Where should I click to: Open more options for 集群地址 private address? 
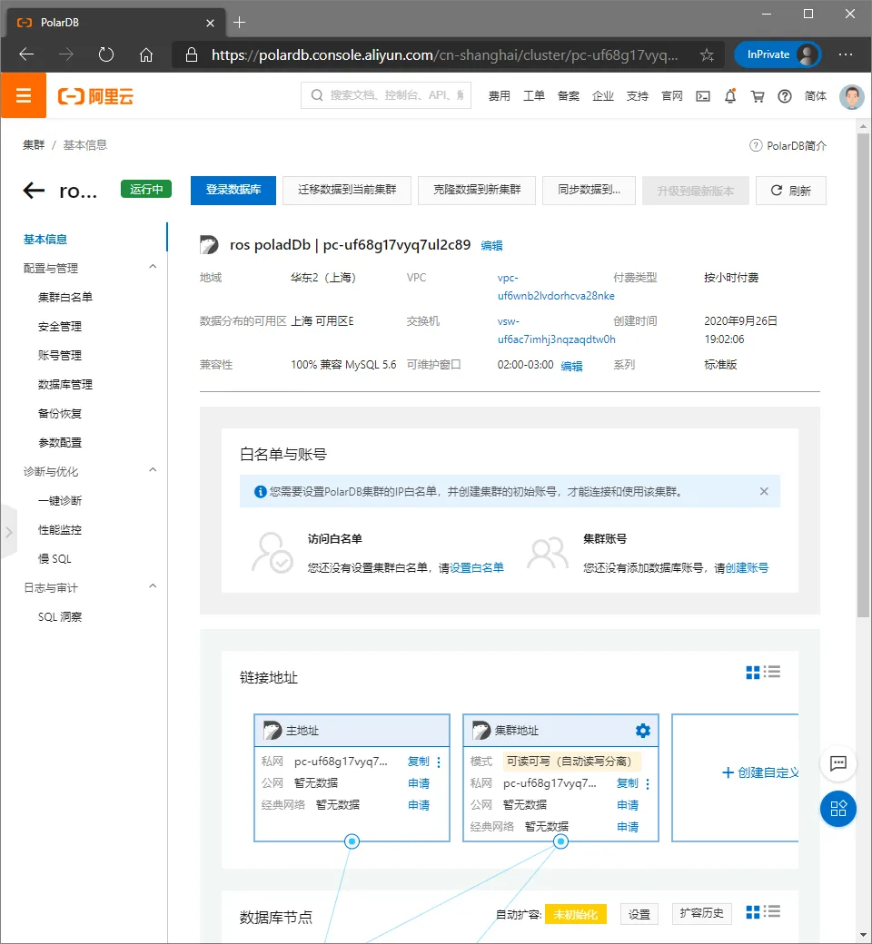tap(648, 784)
